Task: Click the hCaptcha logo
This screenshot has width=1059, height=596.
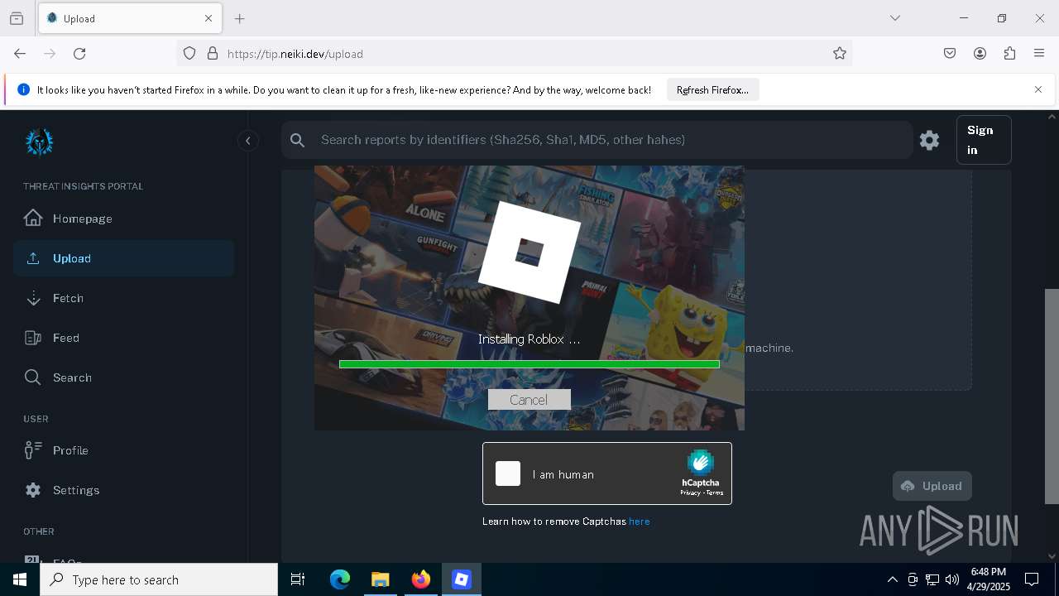Action: [701, 462]
